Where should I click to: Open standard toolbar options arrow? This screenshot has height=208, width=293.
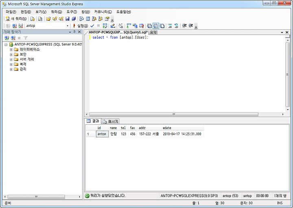(112, 19)
